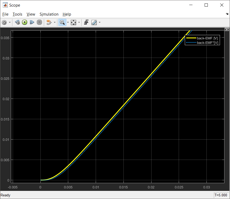Open the Tools menu
This screenshot has height=199, width=230.
coord(17,14)
